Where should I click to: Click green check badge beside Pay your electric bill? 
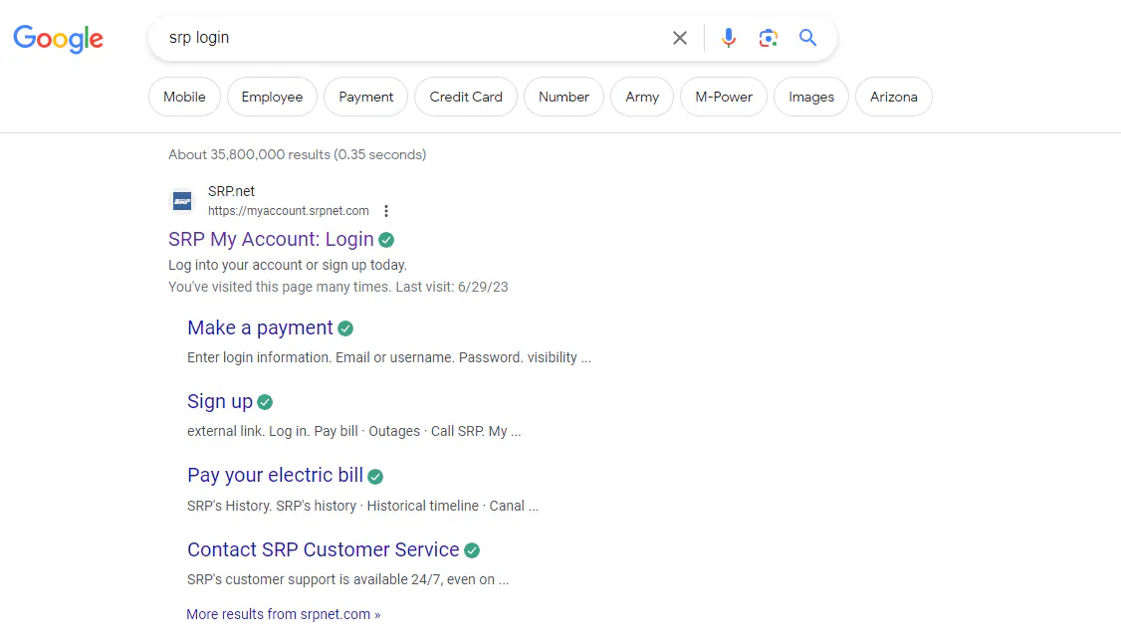pyautogui.click(x=375, y=476)
